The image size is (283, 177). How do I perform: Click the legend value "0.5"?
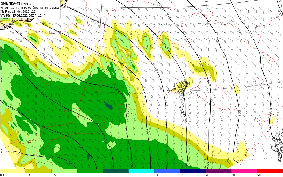tap(53, 175)
